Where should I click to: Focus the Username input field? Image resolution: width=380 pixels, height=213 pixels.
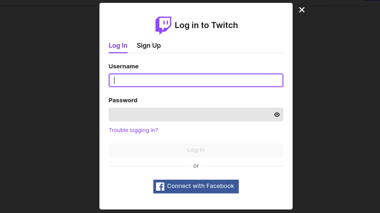coord(196,80)
